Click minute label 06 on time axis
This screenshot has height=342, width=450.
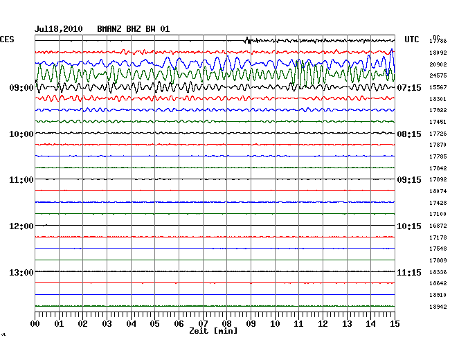point(179,324)
